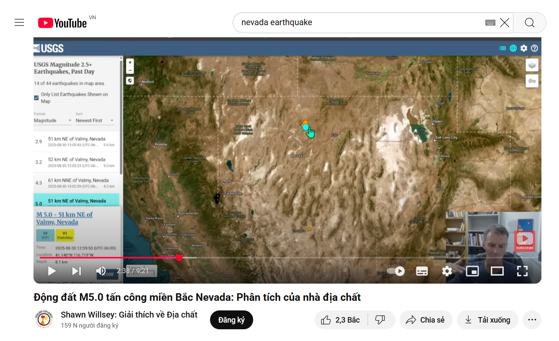559x341 pixels.
Task: Click the search magnifier button
Action: [x=529, y=23]
